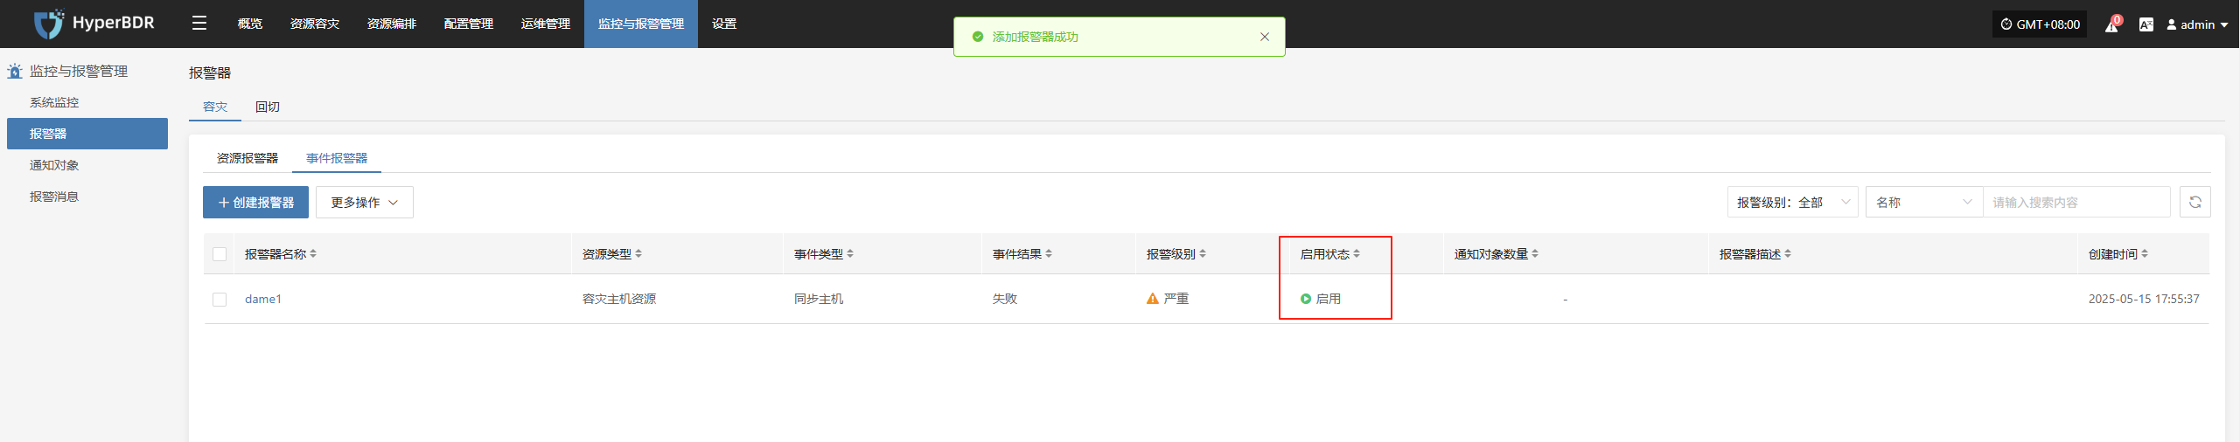Click the language switch icon
The width and height of the screenshot is (2240, 442).
click(2146, 24)
